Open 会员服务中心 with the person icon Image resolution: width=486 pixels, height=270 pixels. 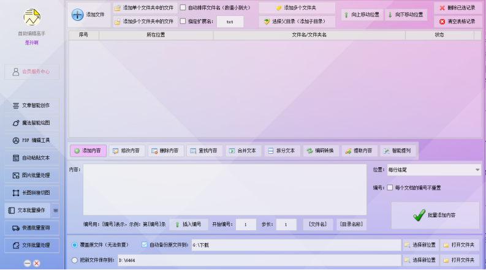coord(32,72)
